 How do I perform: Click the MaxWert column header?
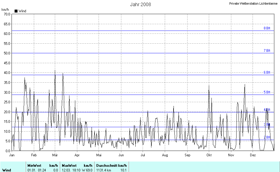69,165
